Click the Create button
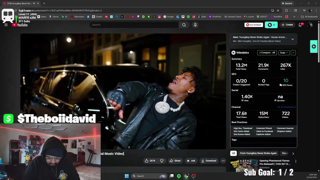Screen dimensions: 320x180 pos(287,25)
